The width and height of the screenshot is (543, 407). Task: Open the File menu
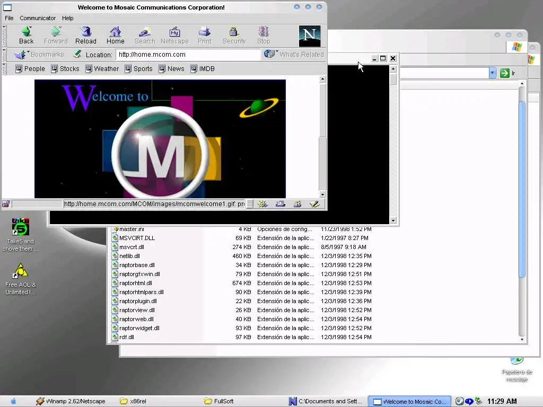[9, 18]
